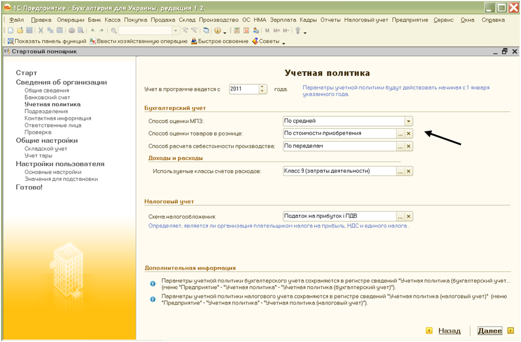Open the Банк menu

[x=94, y=20]
